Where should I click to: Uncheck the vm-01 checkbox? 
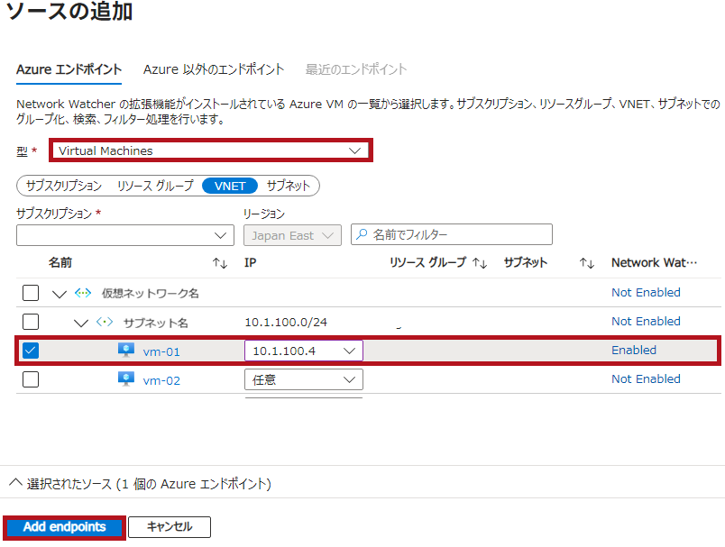[31, 351]
